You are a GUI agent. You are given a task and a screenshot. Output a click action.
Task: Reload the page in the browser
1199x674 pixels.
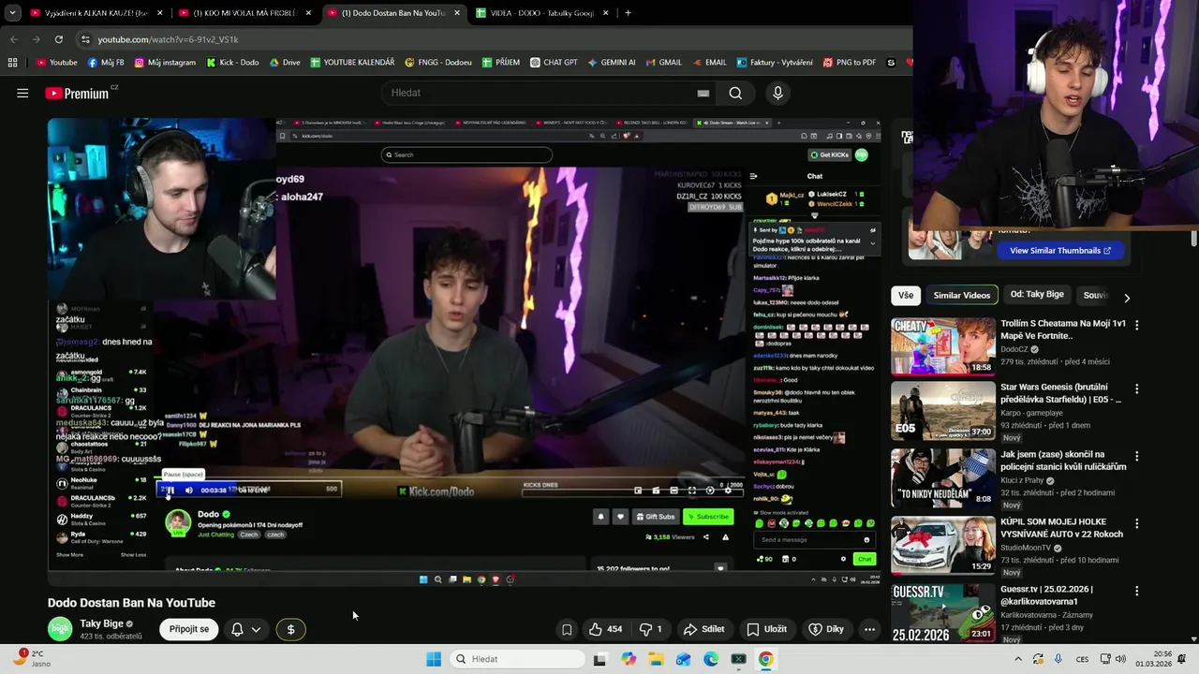coord(59,39)
